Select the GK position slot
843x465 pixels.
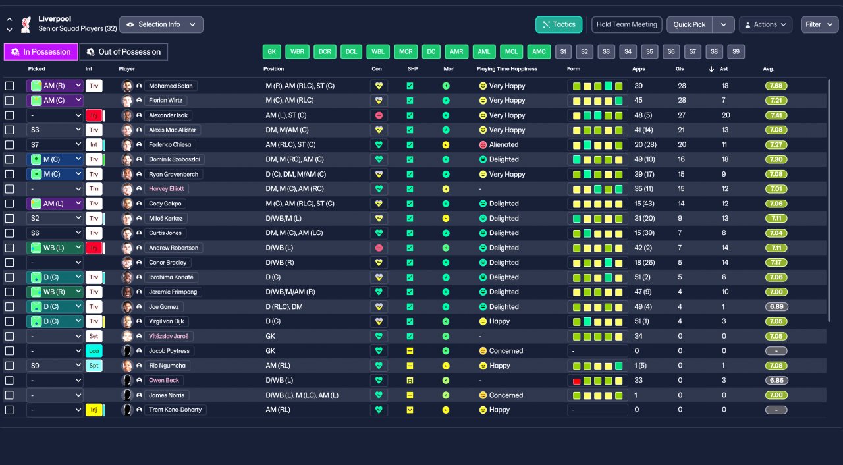coord(272,52)
